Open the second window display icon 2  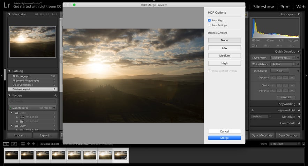tap(14, 144)
